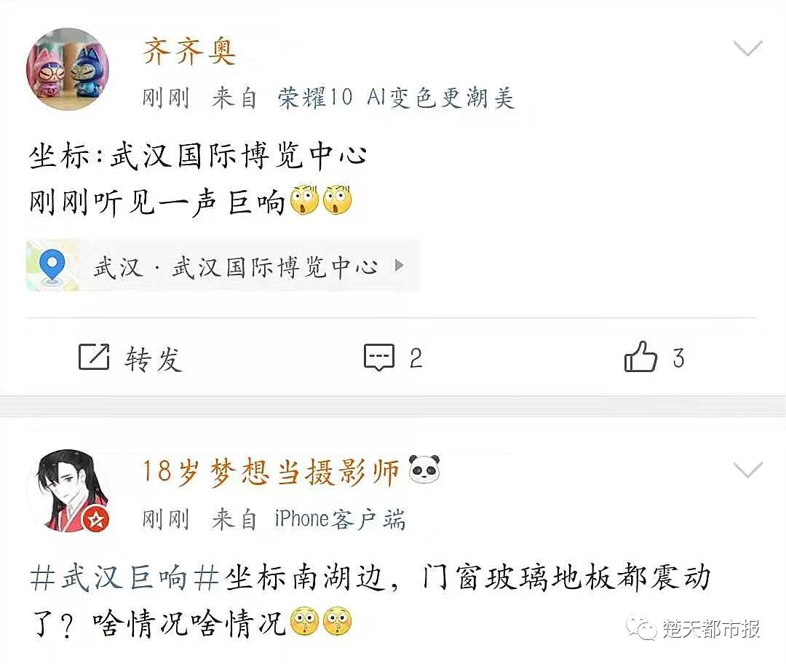786x664 pixels.
Task: Tap the repost (转发) share icon
Action: (94, 357)
